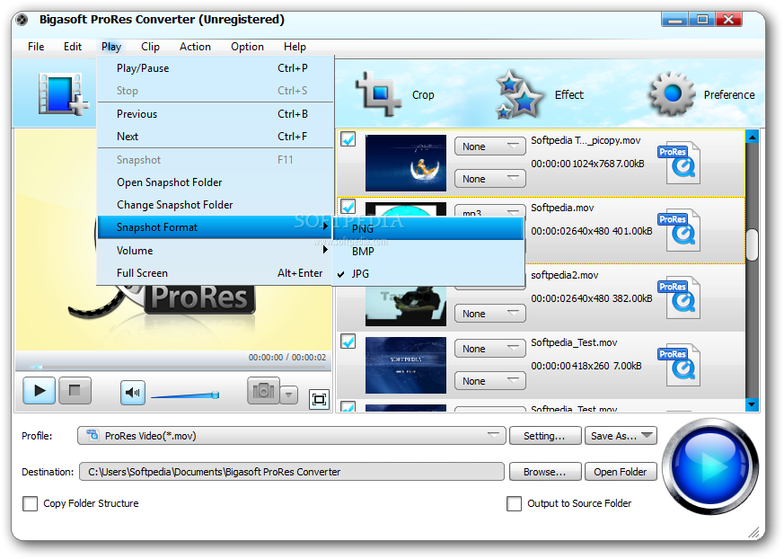Choose Open Snapshot Folder menu item

(216, 182)
